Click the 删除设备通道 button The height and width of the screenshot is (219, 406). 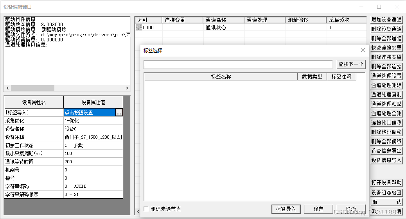[386, 29]
